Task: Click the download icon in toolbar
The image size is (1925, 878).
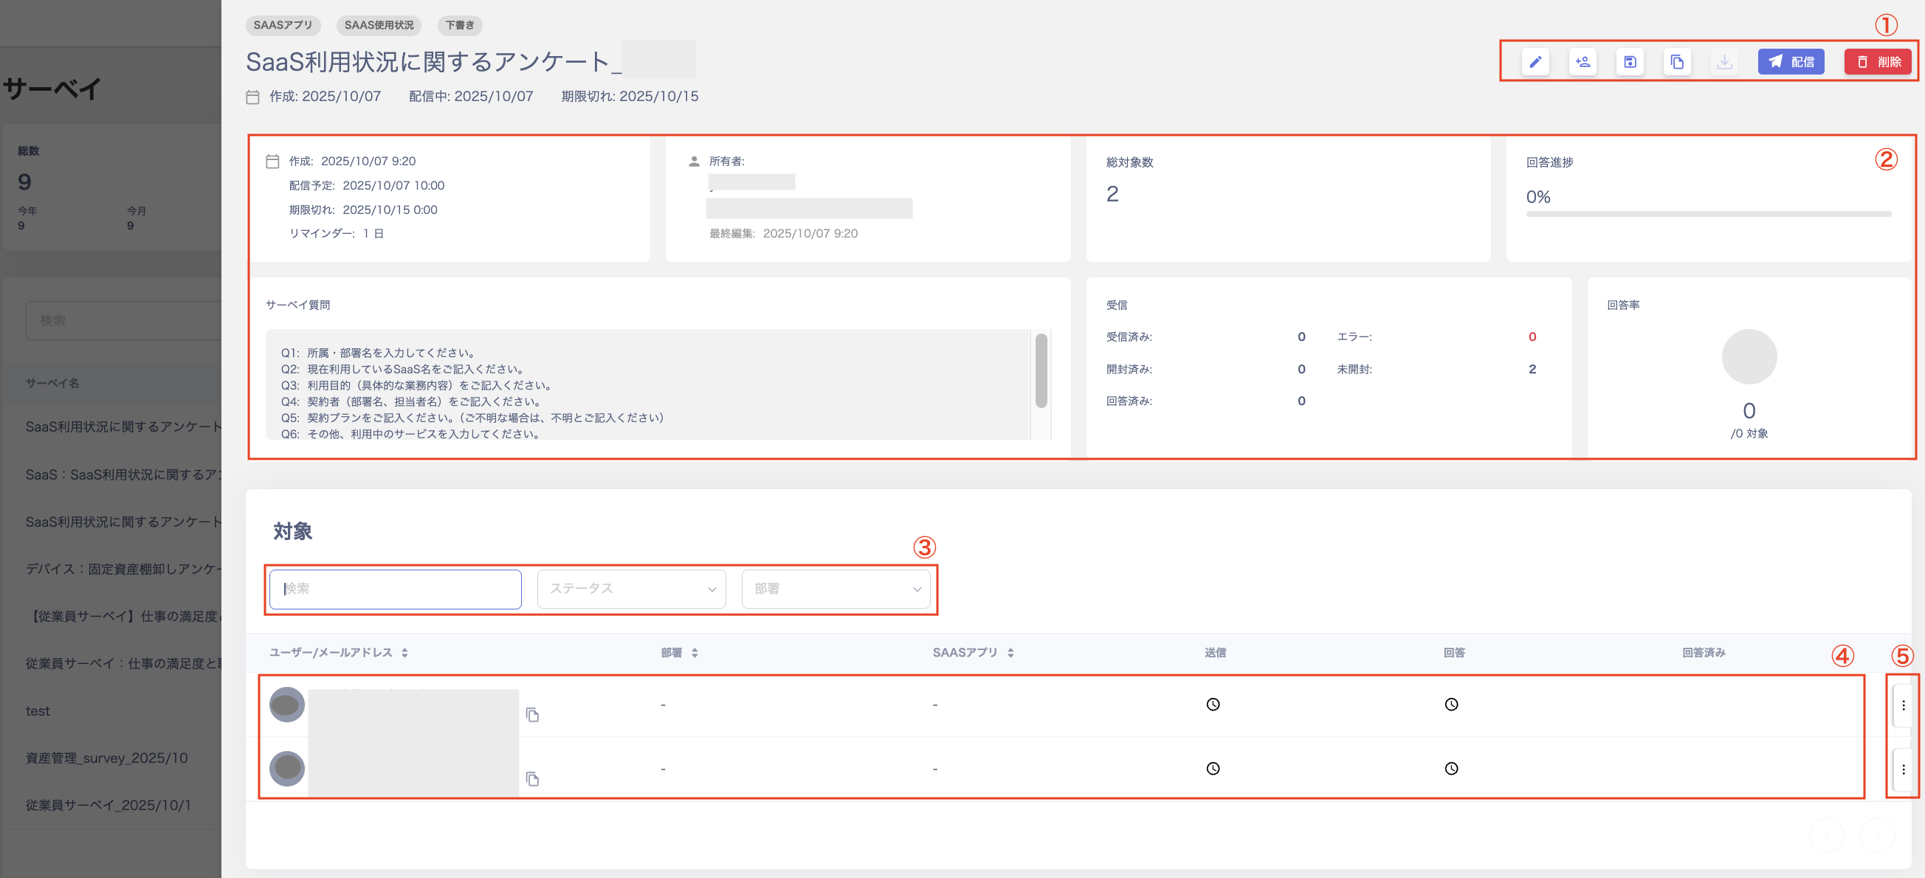Action: (1724, 62)
